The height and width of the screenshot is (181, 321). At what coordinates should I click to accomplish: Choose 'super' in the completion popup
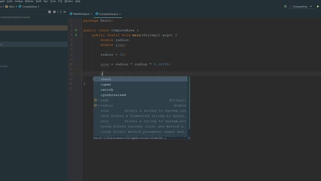pyautogui.click(x=140, y=84)
